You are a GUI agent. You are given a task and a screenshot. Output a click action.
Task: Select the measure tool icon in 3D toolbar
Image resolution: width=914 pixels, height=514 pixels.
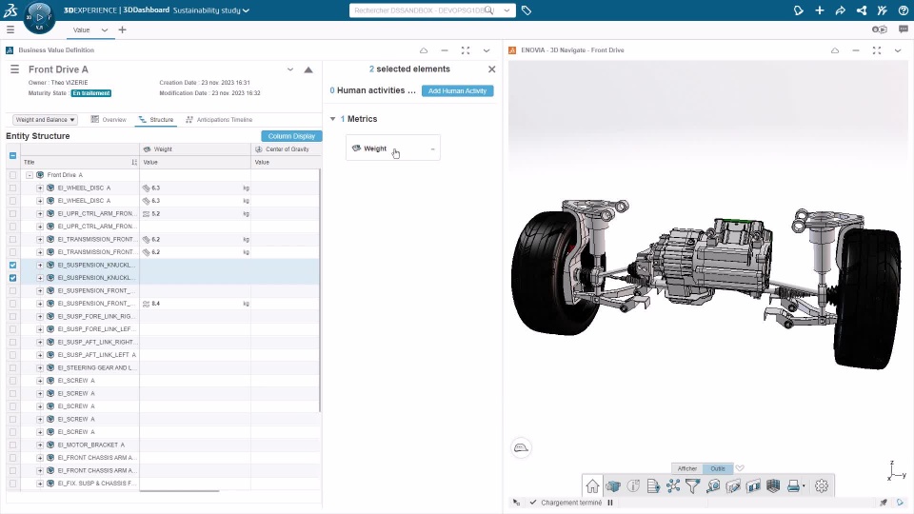coord(713,486)
